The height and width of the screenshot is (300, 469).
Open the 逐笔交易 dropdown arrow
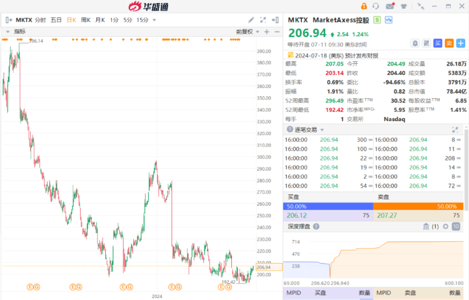tap(322, 130)
